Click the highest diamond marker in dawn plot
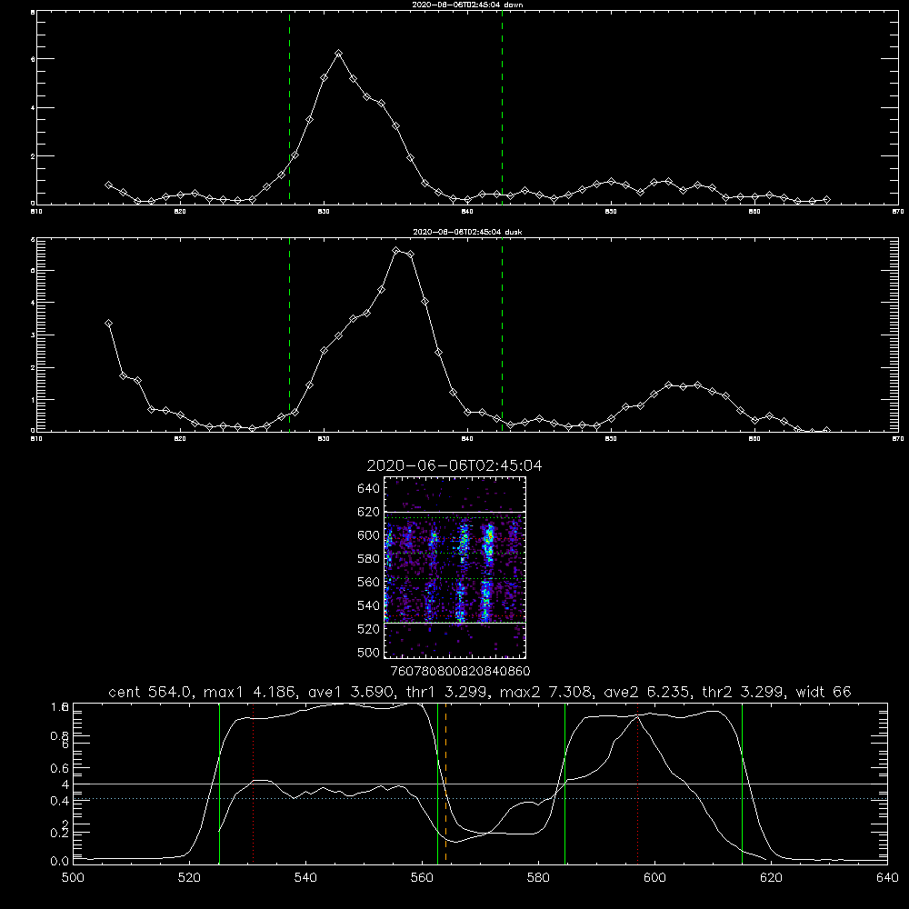909x909 pixels. [338, 54]
